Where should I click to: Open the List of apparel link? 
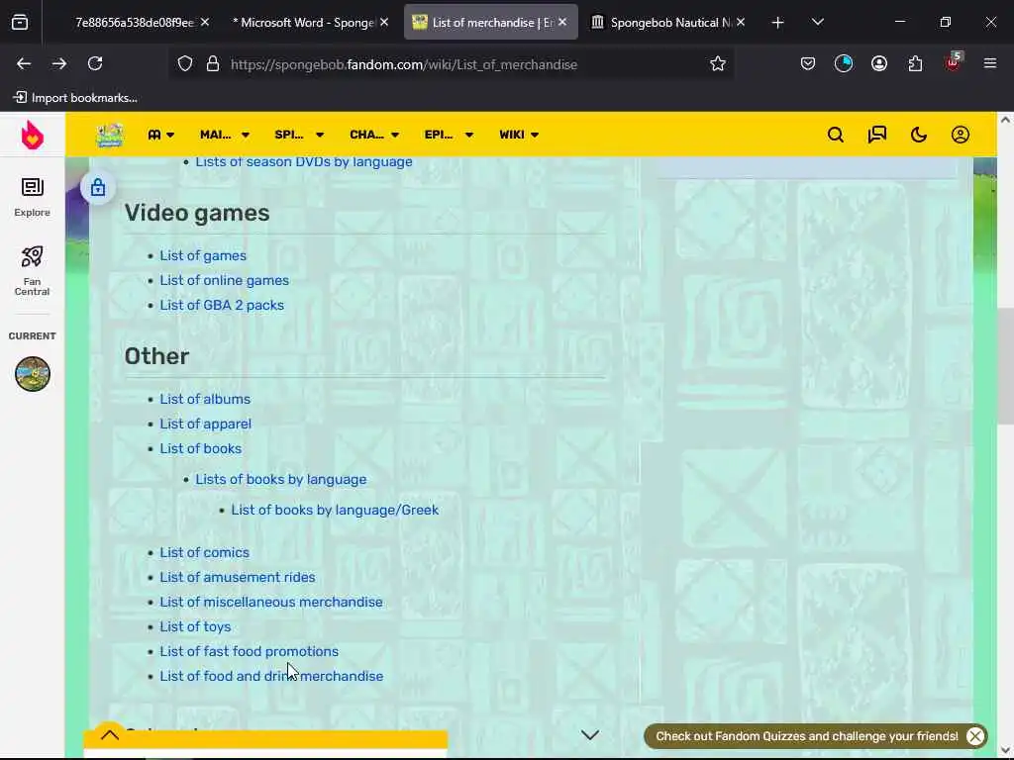click(205, 424)
